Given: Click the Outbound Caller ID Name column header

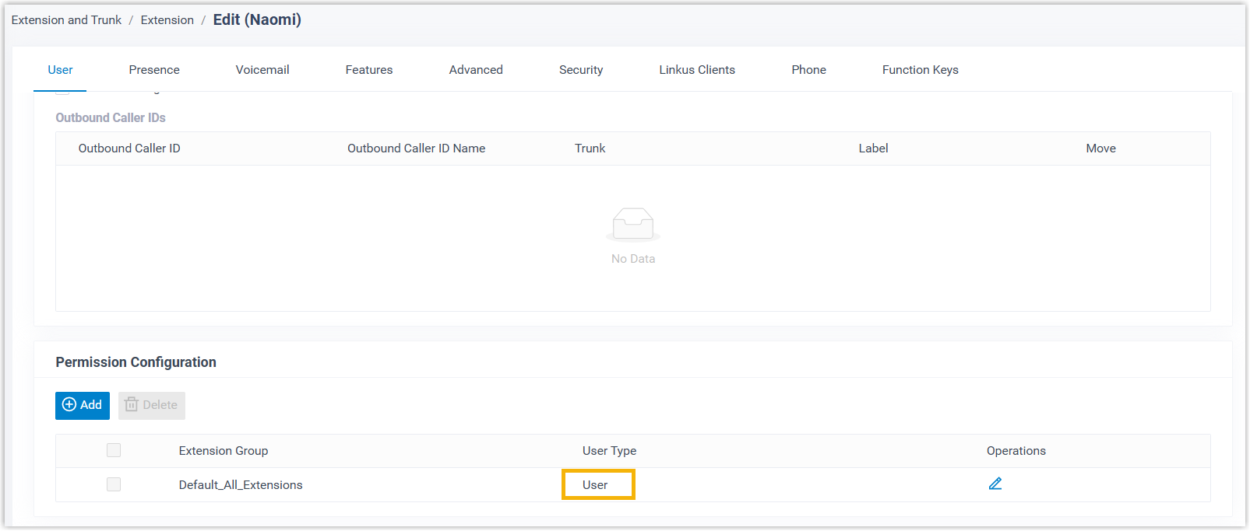Looking at the screenshot, I should pos(416,148).
